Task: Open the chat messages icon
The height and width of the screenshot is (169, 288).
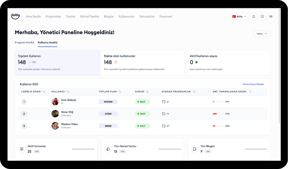Action: click(262, 16)
